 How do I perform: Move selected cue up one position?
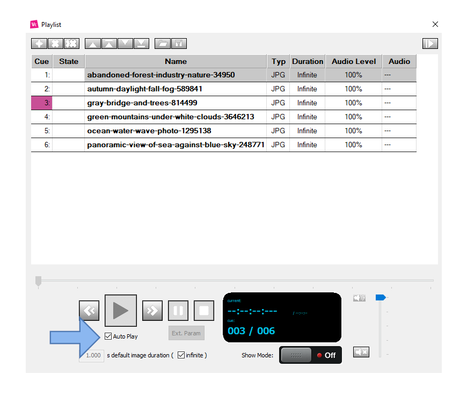[93, 44]
